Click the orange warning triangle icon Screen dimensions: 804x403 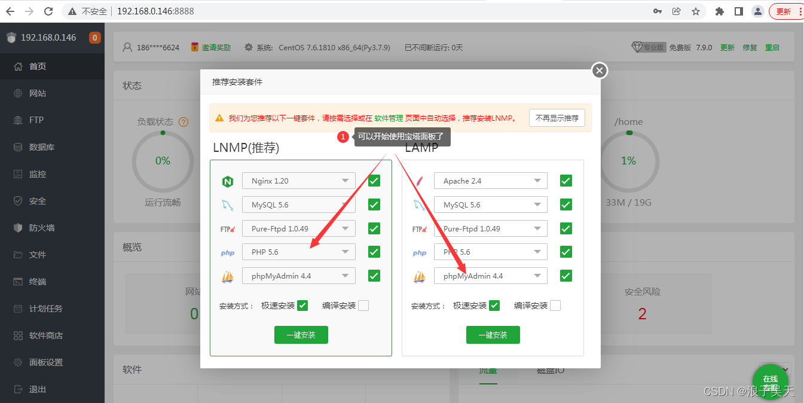coord(219,118)
